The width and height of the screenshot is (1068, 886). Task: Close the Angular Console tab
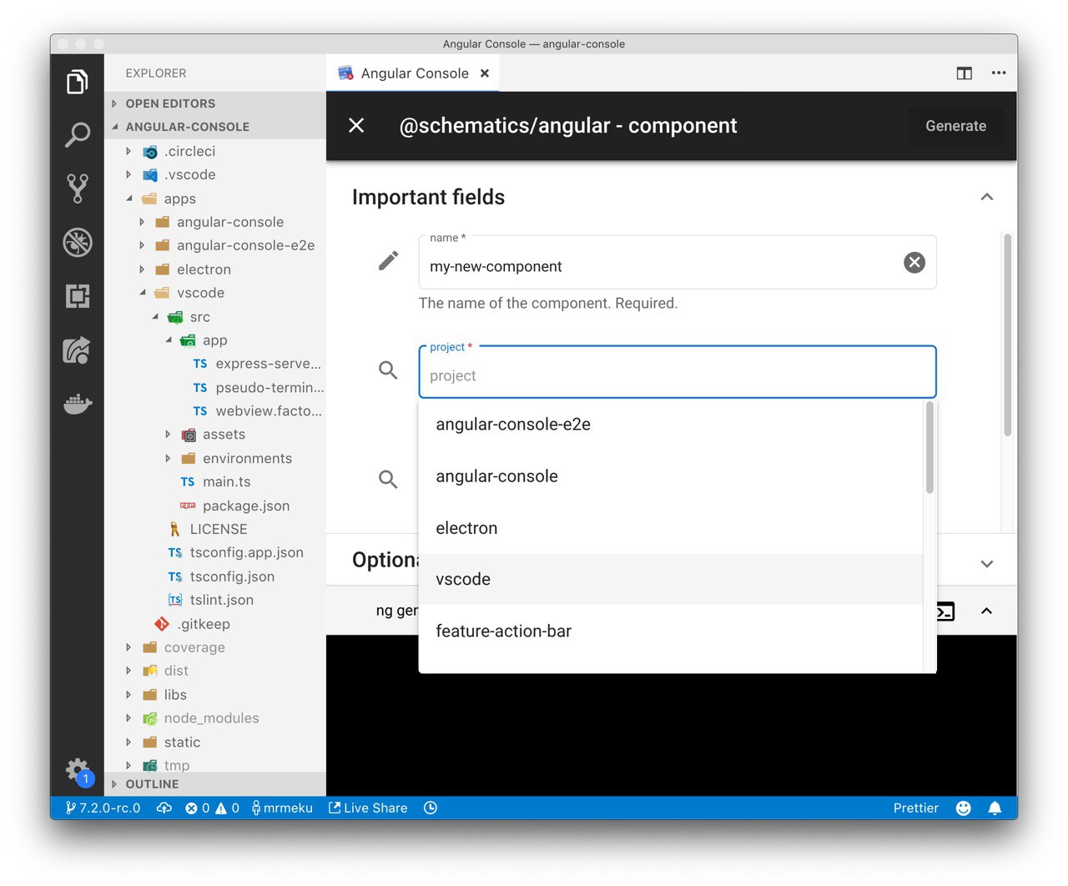point(485,73)
